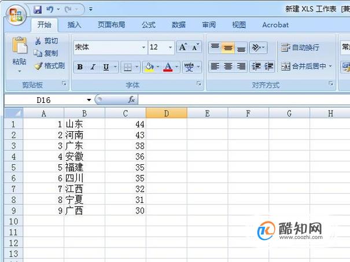350x262 pixels.
Task: Increase font size with large A
Action: click(x=183, y=47)
